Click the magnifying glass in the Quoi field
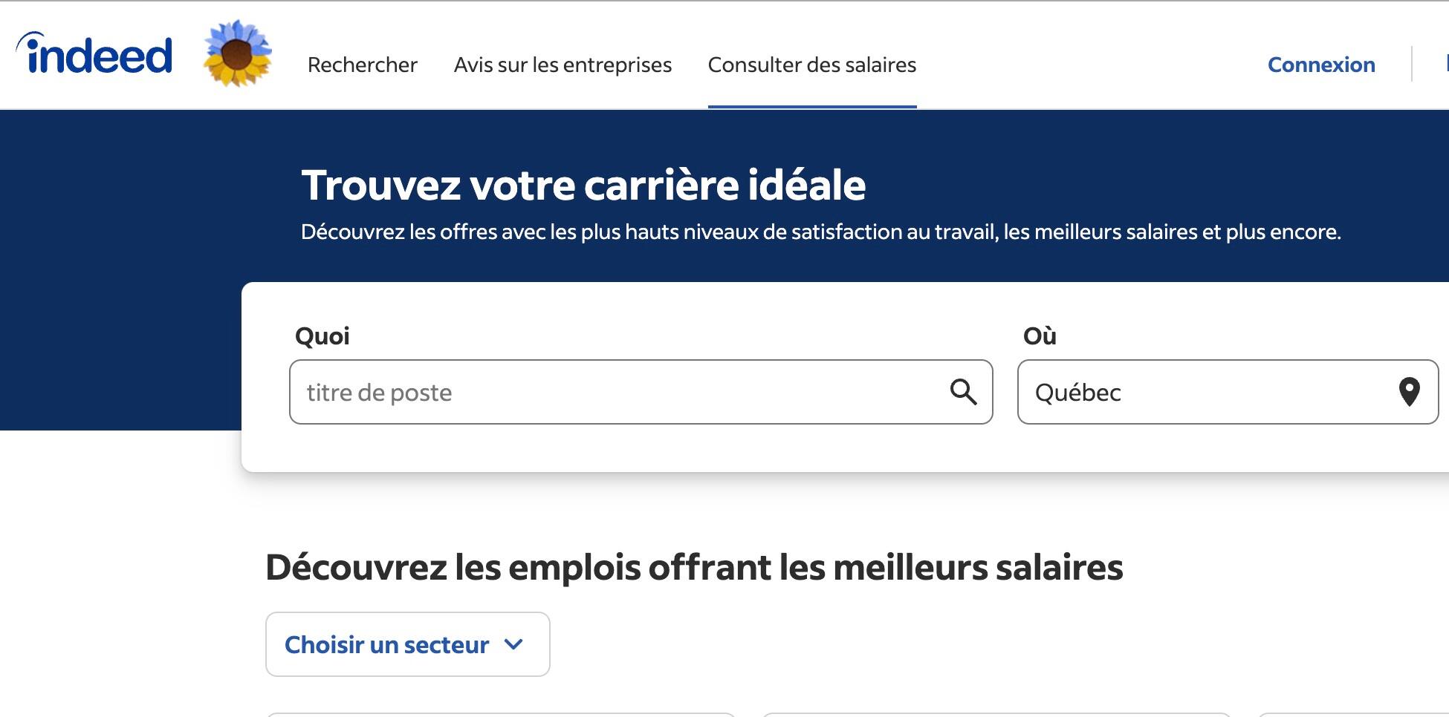The width and height of the screenshot is (1449, 717). (x=964, y=392)
